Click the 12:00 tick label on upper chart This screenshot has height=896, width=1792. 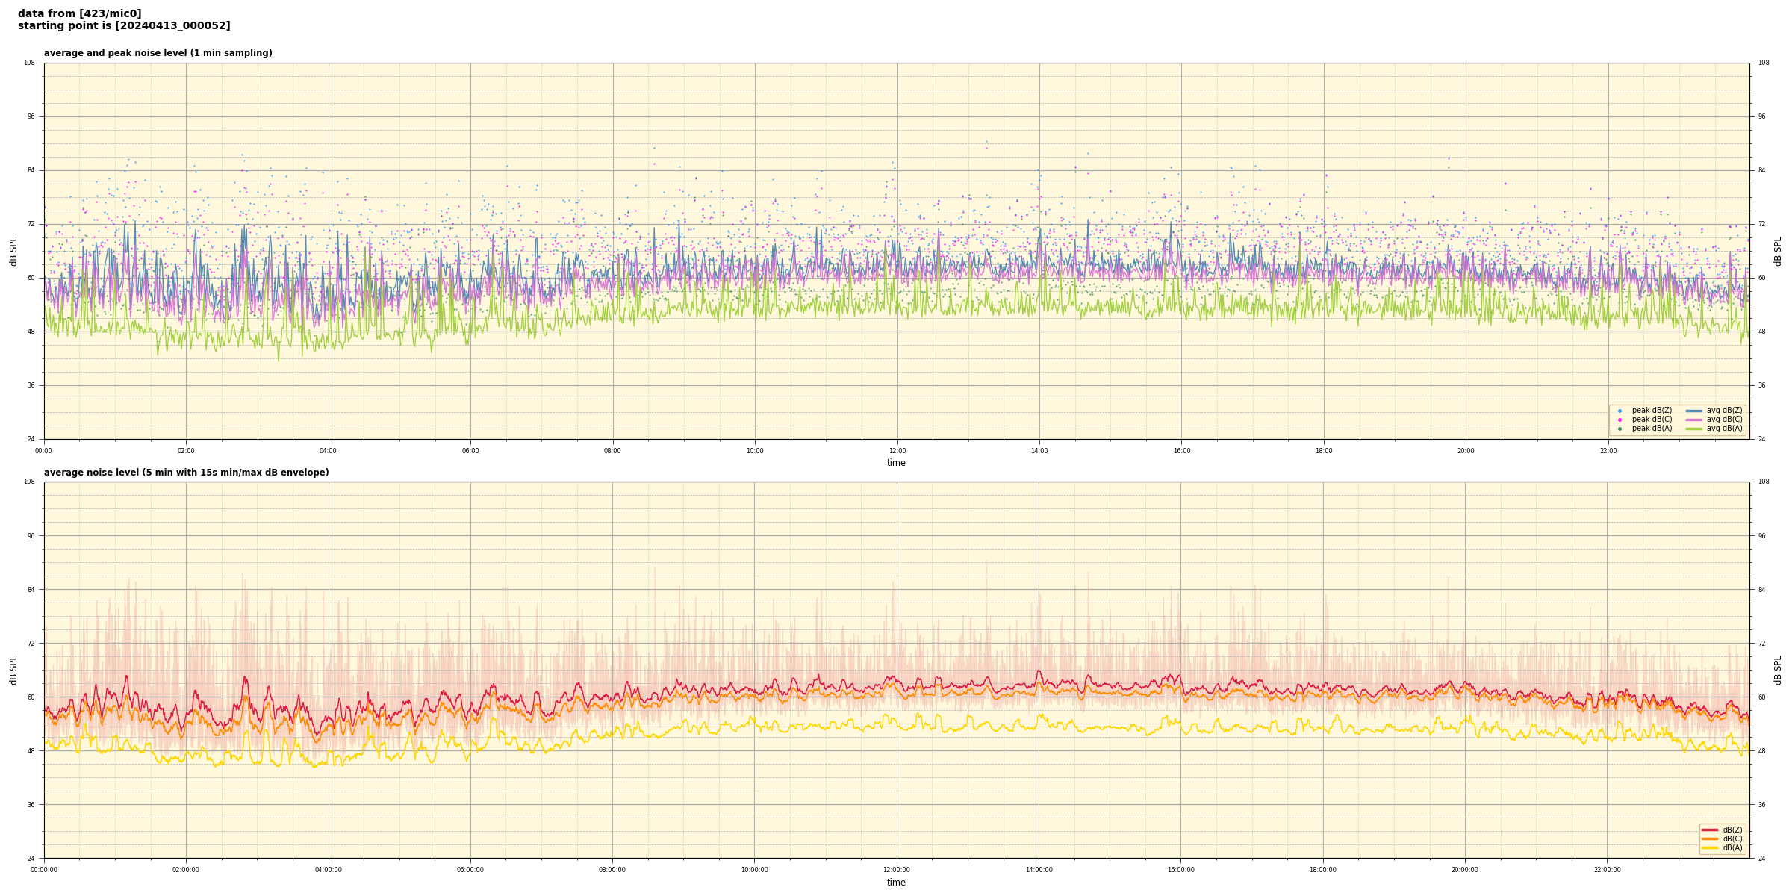point(897,451)
